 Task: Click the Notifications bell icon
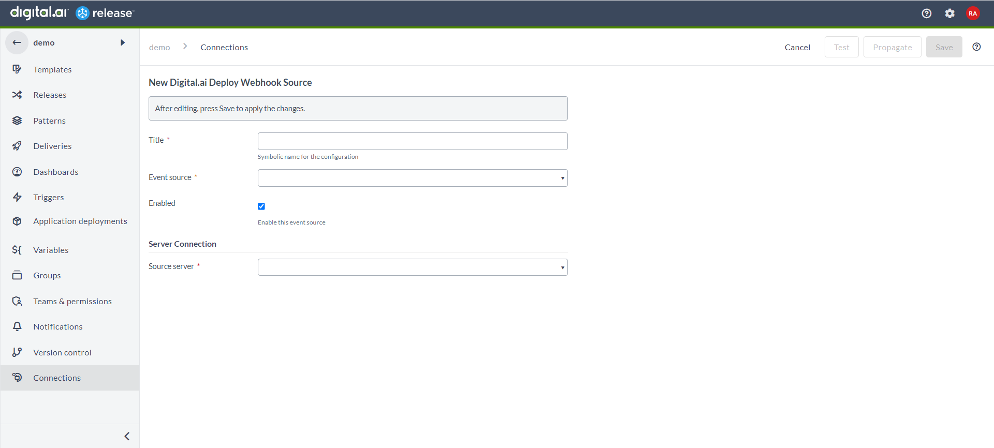pos(17,326)
